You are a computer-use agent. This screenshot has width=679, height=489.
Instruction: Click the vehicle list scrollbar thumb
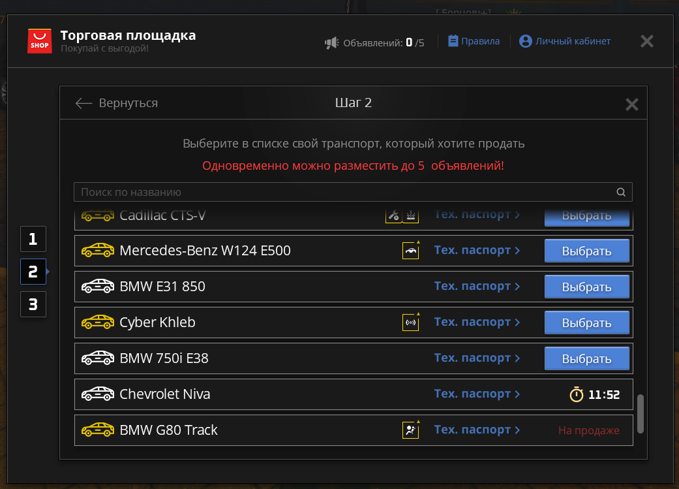(x=641, y=413)
